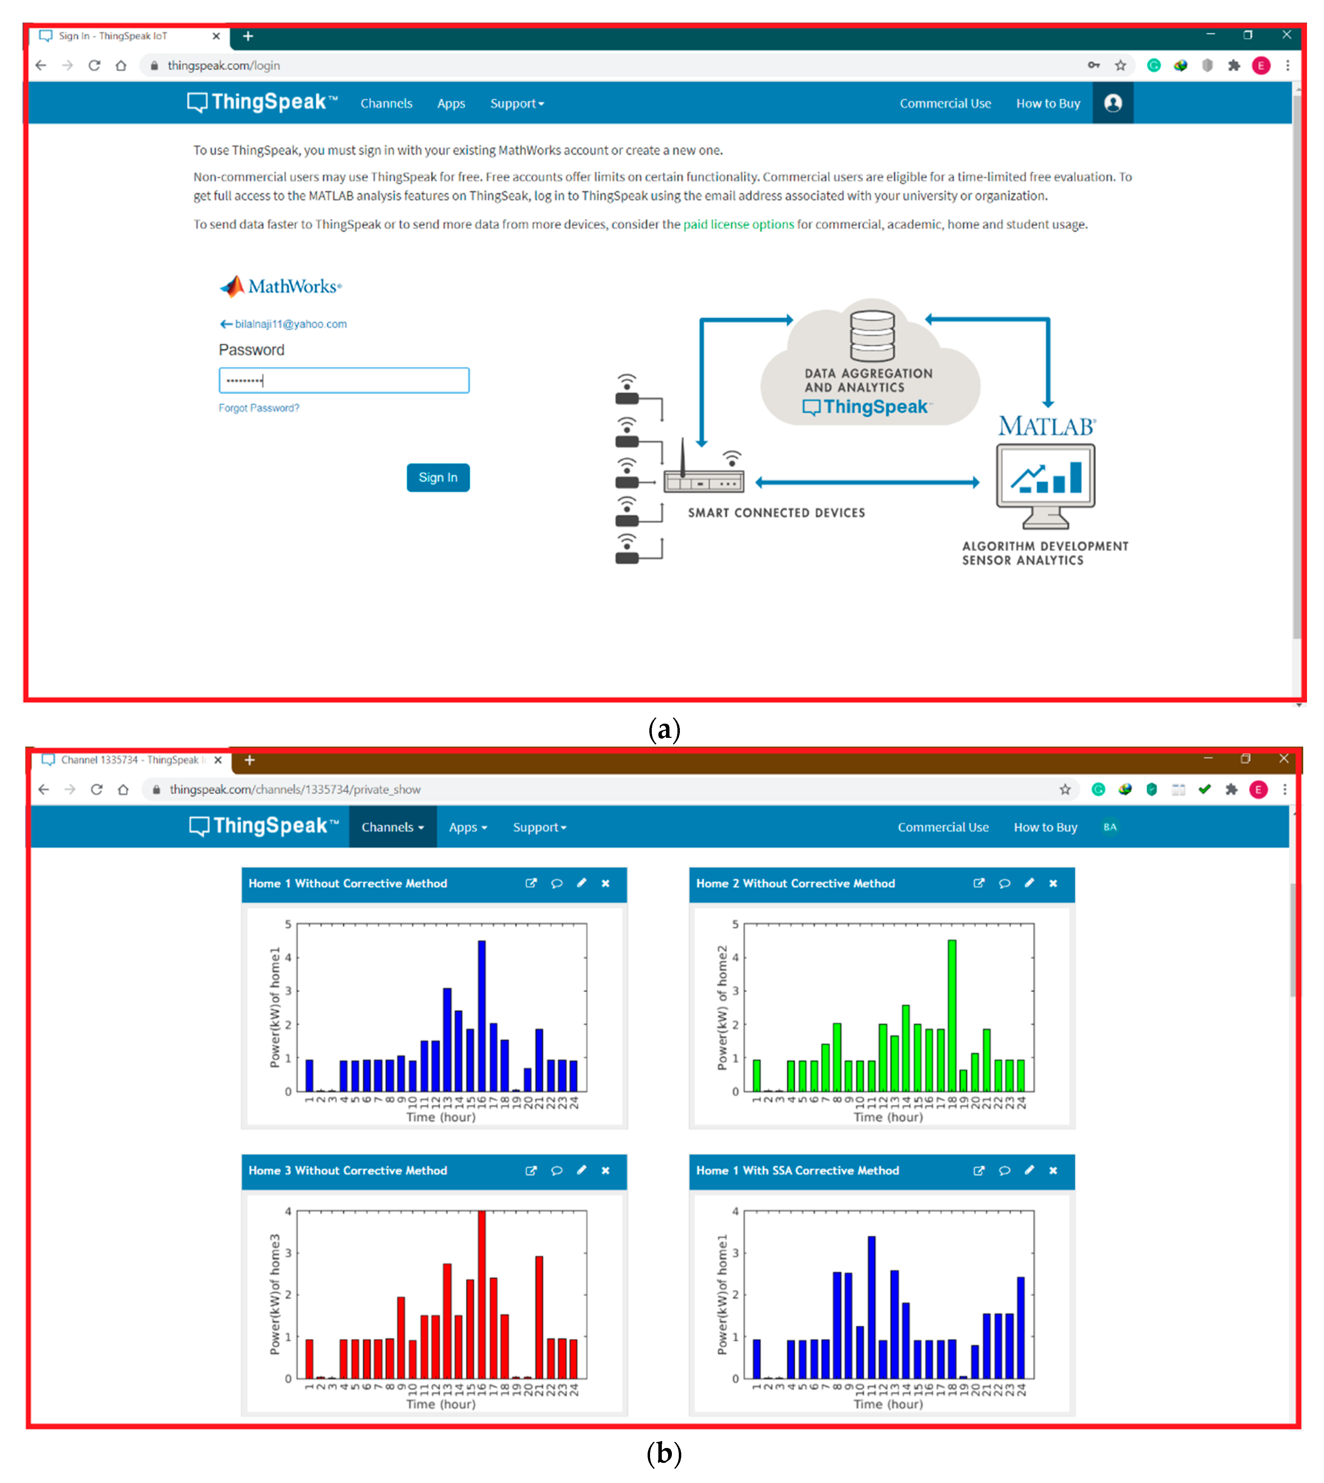The image size is (1324, 1483).
Task: Close the Home 1 With SSA Corrective Method widget
Action: coord(1053,1170)
